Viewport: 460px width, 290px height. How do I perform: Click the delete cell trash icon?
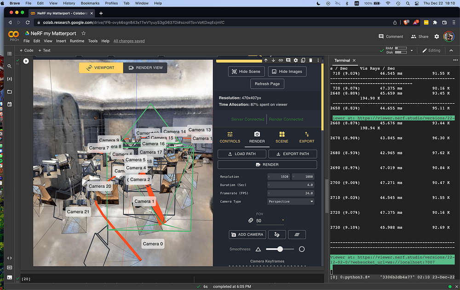tap(311, 60)
